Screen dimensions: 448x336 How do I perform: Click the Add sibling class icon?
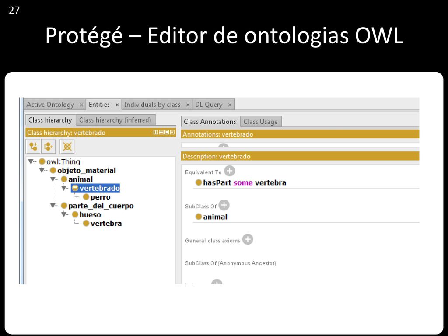[x=48, y=147]
